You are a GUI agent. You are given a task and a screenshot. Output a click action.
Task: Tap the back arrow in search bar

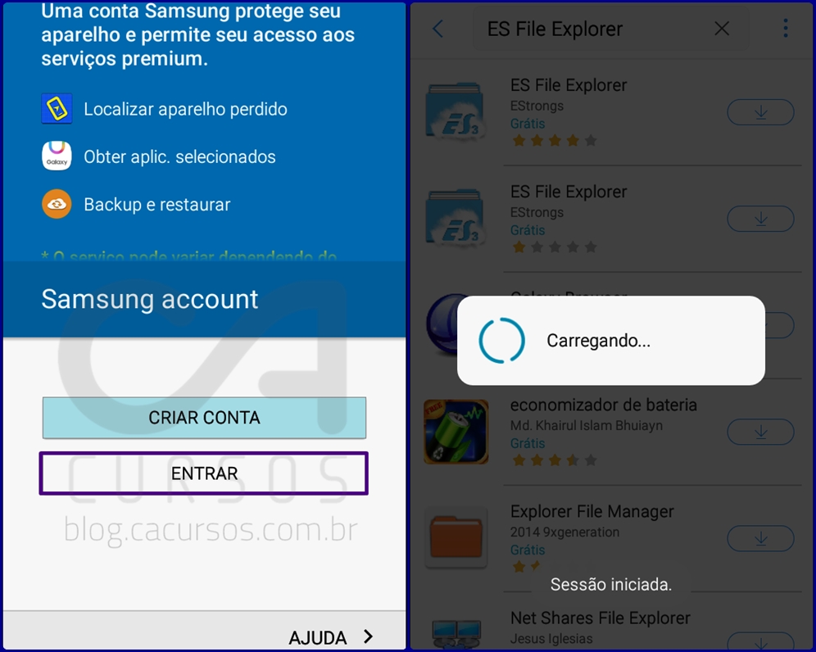[437, 29]
